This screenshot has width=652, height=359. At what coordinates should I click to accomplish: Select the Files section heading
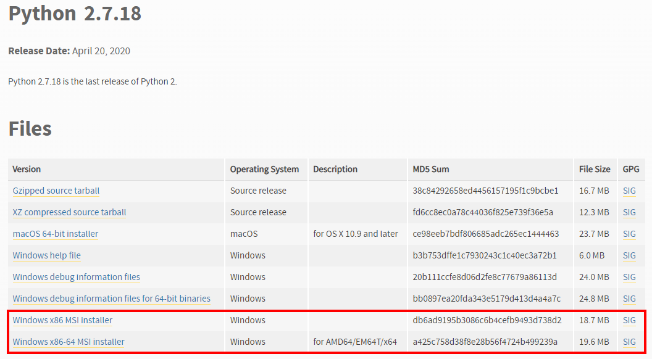30,128
